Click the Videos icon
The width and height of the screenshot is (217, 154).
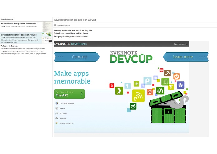point(57,118)
